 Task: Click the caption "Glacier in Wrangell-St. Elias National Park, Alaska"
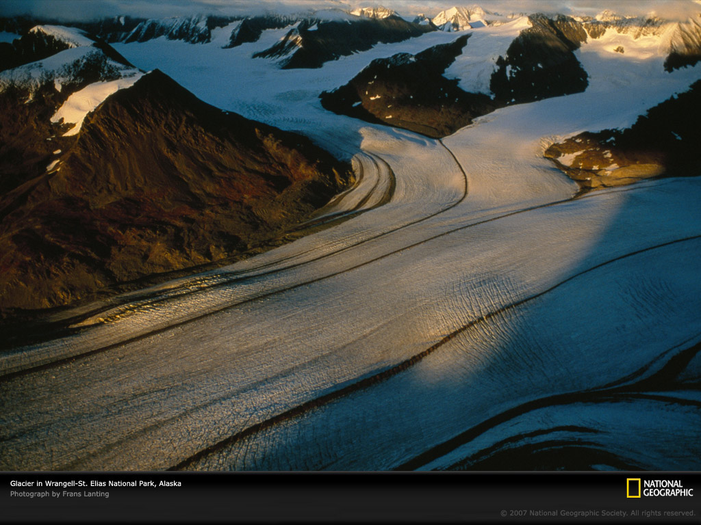tap(96, 483)
